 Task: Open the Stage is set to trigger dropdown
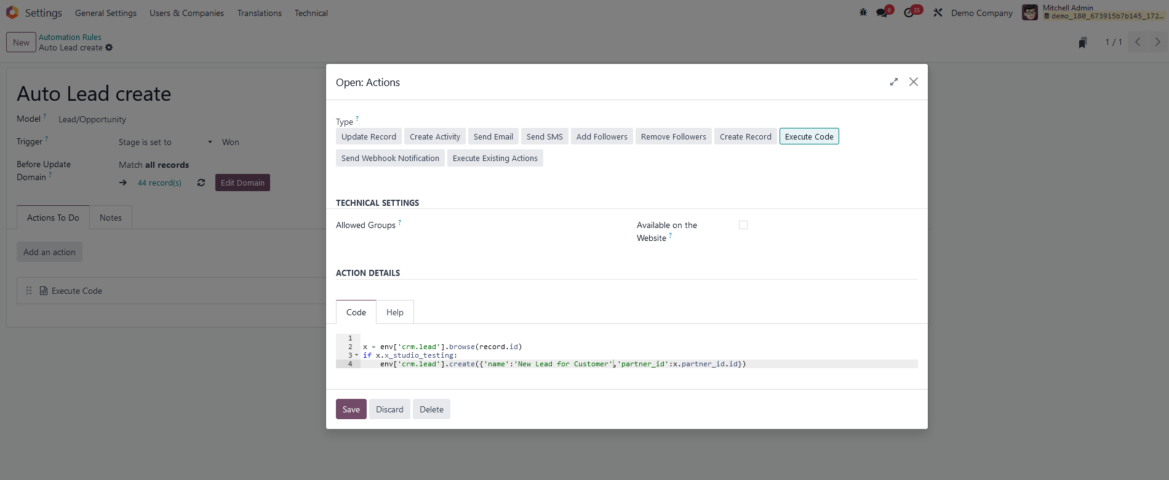click(166, 142)
